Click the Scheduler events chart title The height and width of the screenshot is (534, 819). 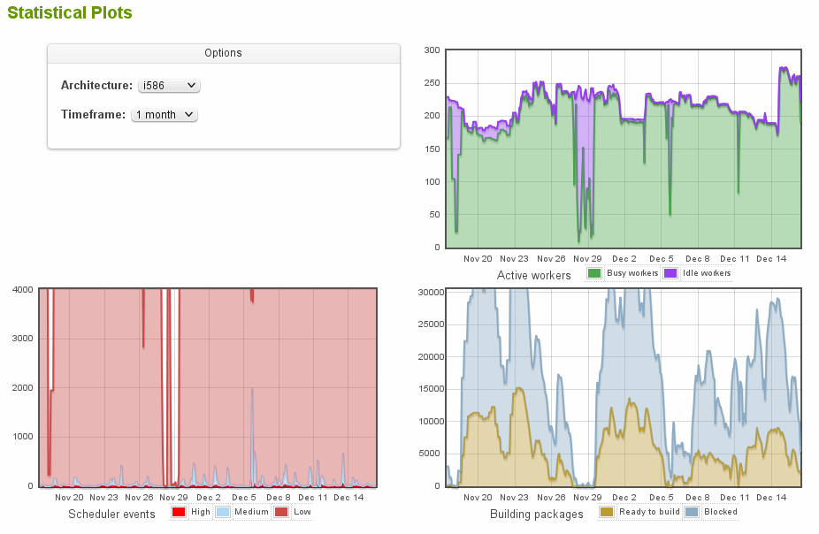(111, 515)
